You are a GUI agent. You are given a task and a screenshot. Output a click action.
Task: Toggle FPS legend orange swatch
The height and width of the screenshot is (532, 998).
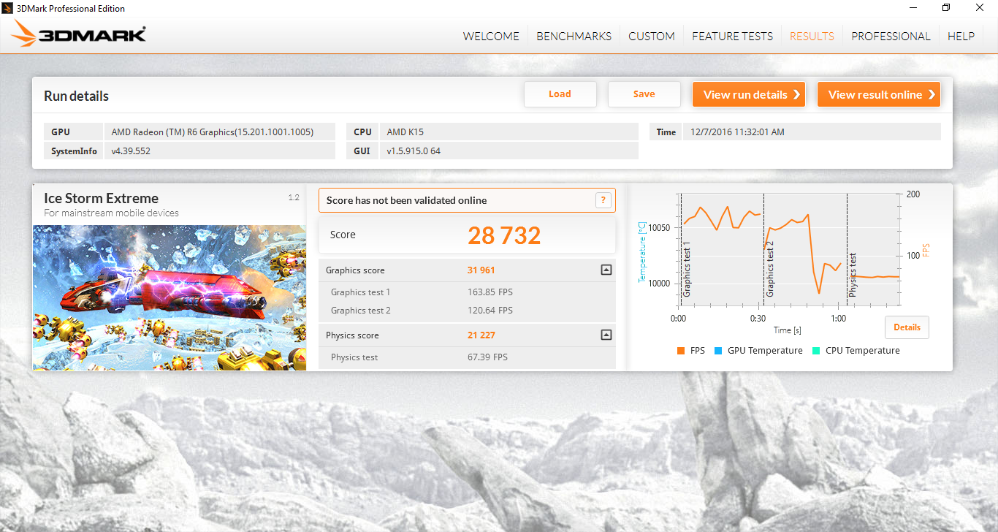(x=681, y=351)
